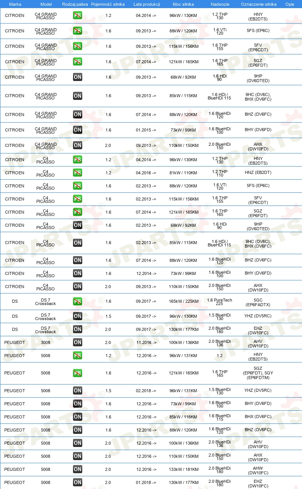
Task: Click ON diesel icon in Peugeot 5008 AHX row
Action: (x=78, y=456)
